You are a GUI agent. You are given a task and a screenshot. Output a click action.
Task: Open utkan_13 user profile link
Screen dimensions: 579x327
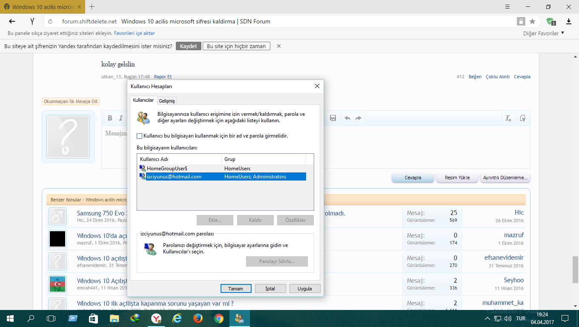coord(112,77)
